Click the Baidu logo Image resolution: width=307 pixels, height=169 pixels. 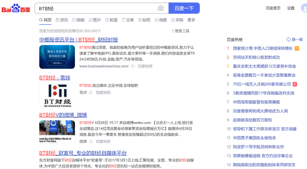[x=16, y=8]
